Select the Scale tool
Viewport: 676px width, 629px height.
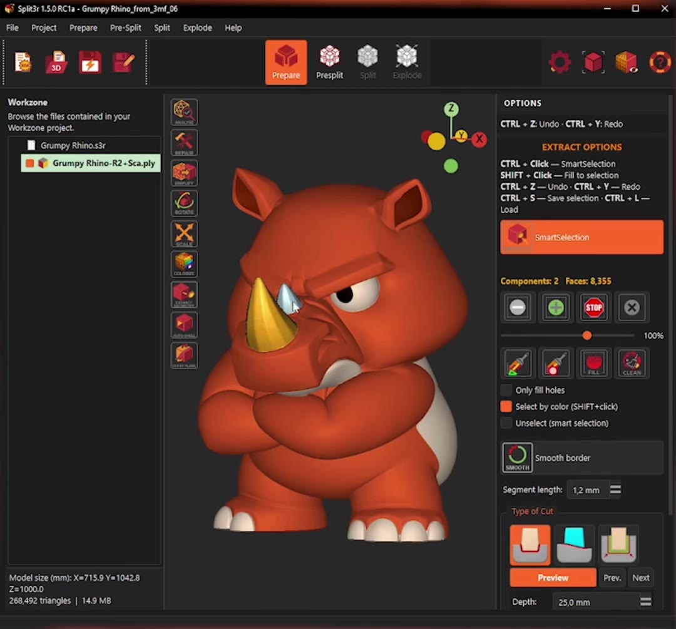click(184, 233)
